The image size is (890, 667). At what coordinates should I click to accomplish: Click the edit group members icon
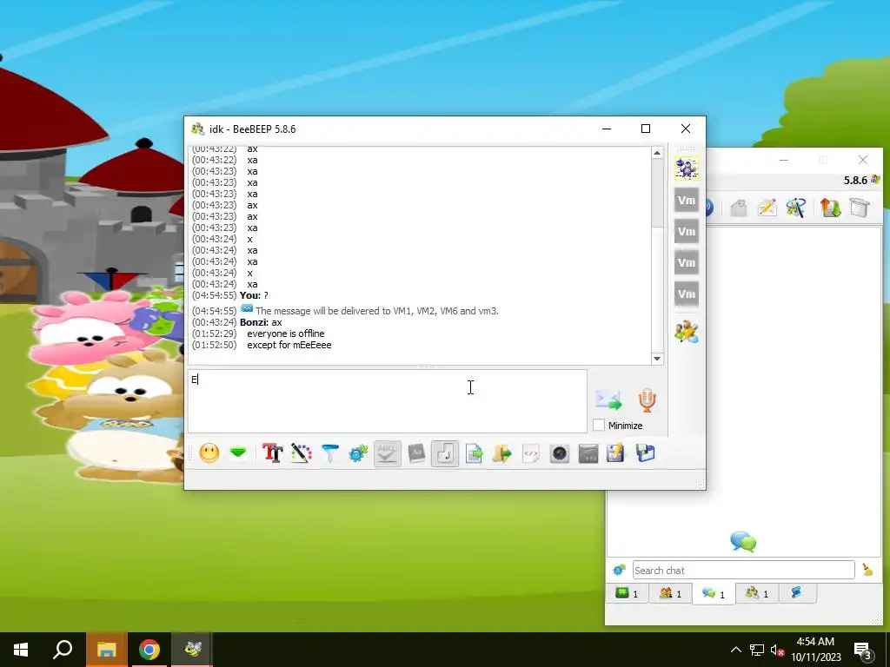coord(687,332)
